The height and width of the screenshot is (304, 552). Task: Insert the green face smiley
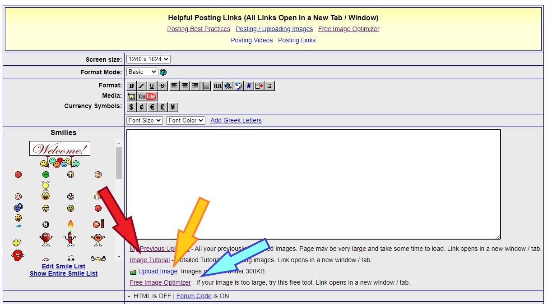point(46,174)
